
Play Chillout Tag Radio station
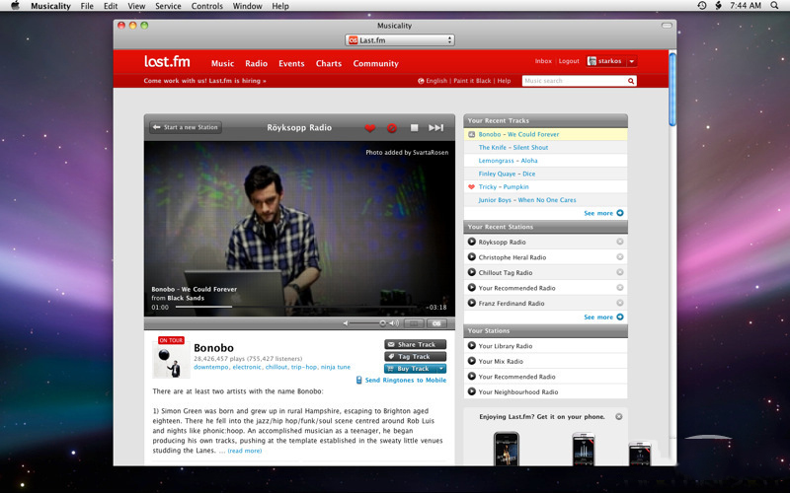click(472, 272)
